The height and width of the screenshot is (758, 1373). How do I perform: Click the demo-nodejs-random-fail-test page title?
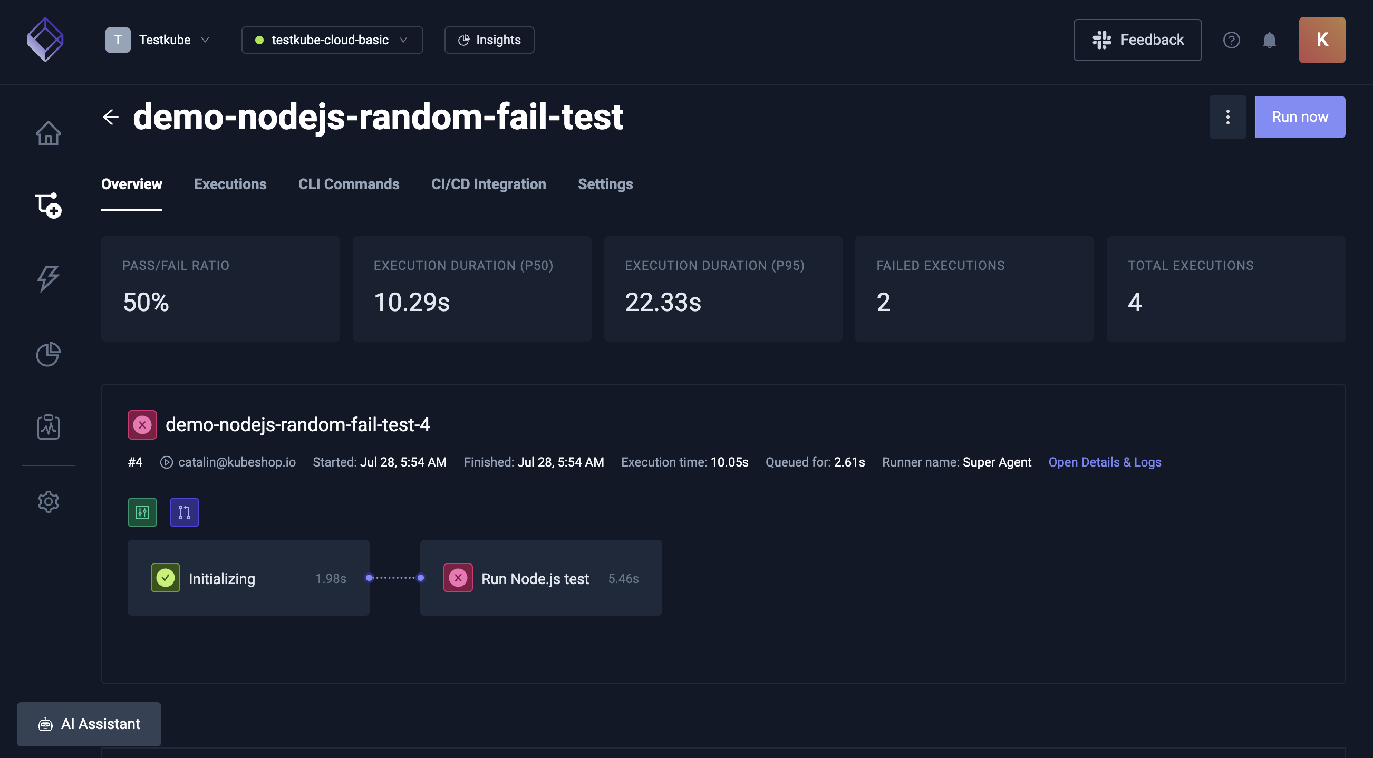pos(378,116)
